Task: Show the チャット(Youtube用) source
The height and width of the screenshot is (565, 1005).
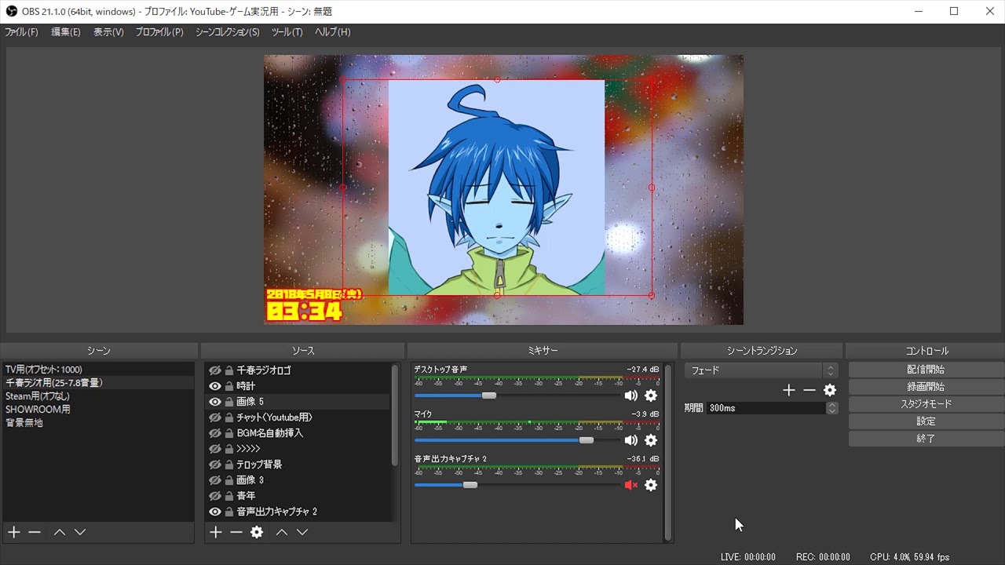Action: point(214,417)
